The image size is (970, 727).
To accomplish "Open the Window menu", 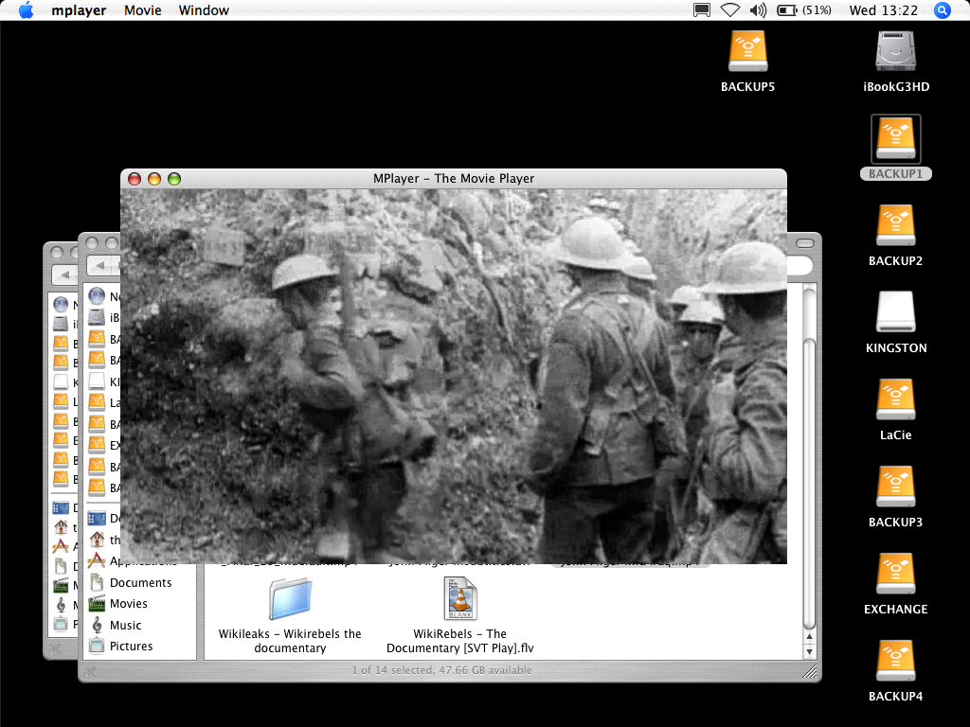I will click(x=204, y=10).
